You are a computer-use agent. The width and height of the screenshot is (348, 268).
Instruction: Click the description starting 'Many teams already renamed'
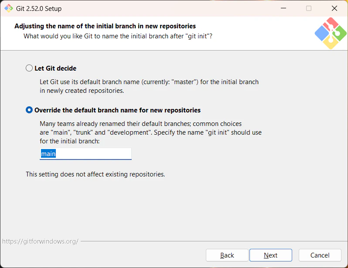tap(151, 132)
